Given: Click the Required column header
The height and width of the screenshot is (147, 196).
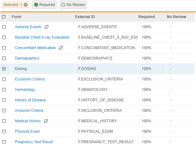Looking at the screenshot, I should click(147, 17).
